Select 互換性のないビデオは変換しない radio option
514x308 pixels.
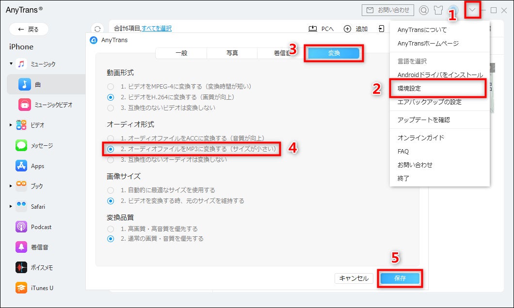[111, 108]
